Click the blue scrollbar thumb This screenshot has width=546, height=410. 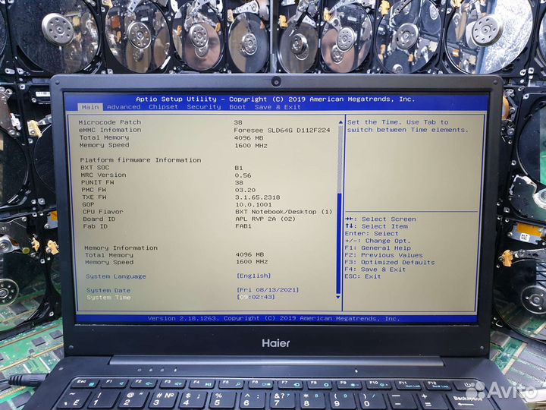pos(338,244)
